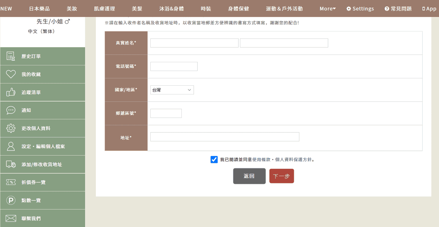Click the gear icon for personal info

click(x=11, y=129)
